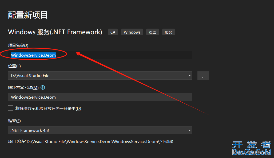Click the 项目名称(J) label
Screen dimensions: 274x158
point(18,45)
